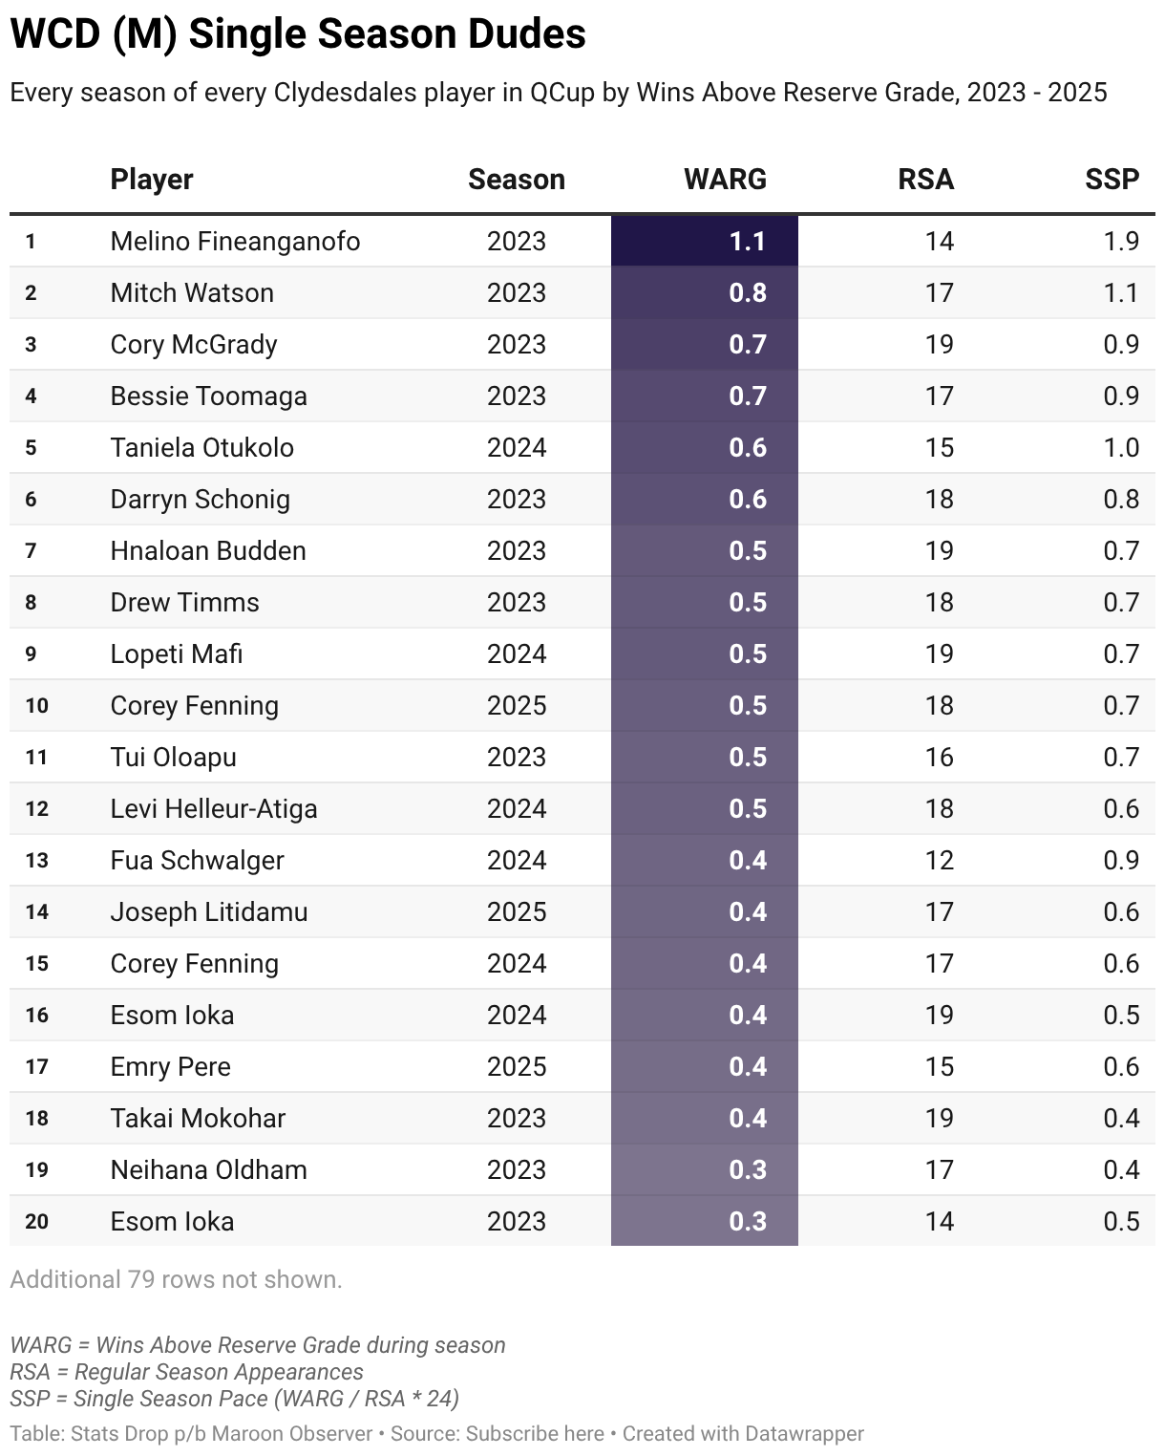Click the 'Additional 79 rows not shown' note
1165x1456 pixels.
[x=176, y=1279]
